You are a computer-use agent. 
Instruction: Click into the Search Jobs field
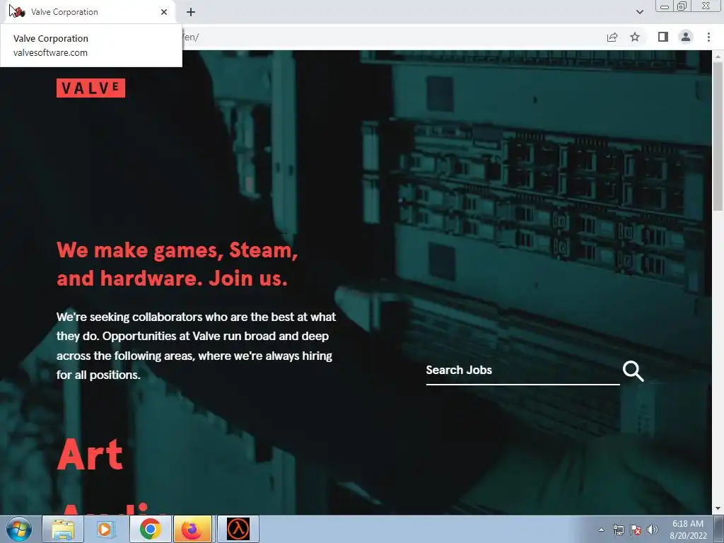(x=522, y=370)
